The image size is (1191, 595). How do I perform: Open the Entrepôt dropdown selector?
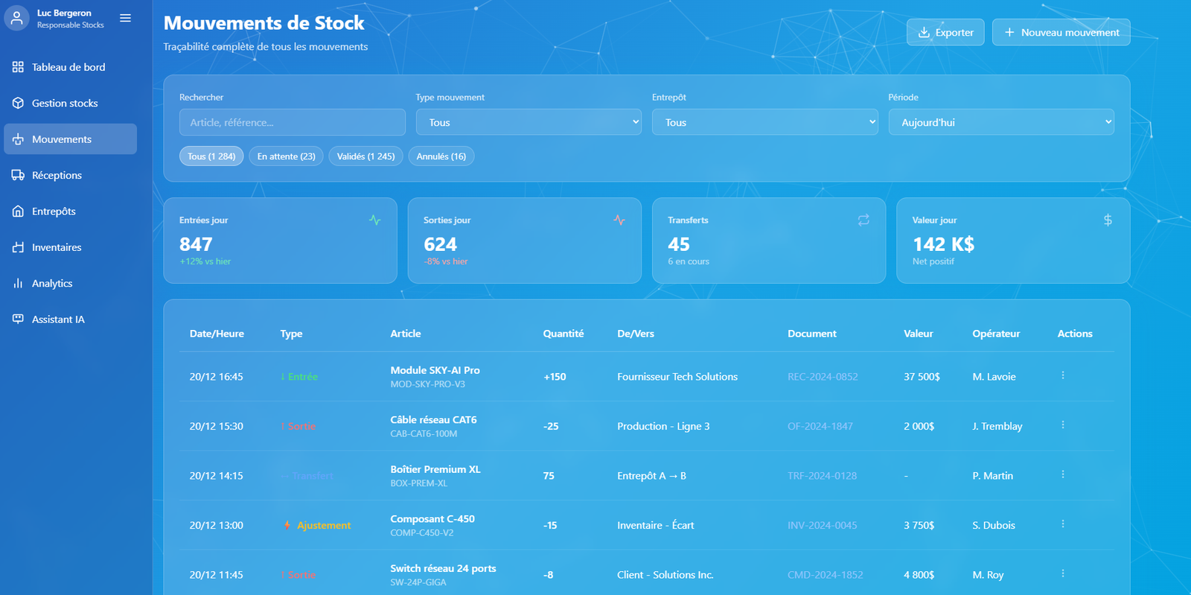764,122
